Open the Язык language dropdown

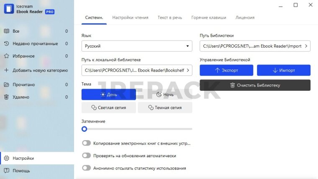tap(136, 46)
